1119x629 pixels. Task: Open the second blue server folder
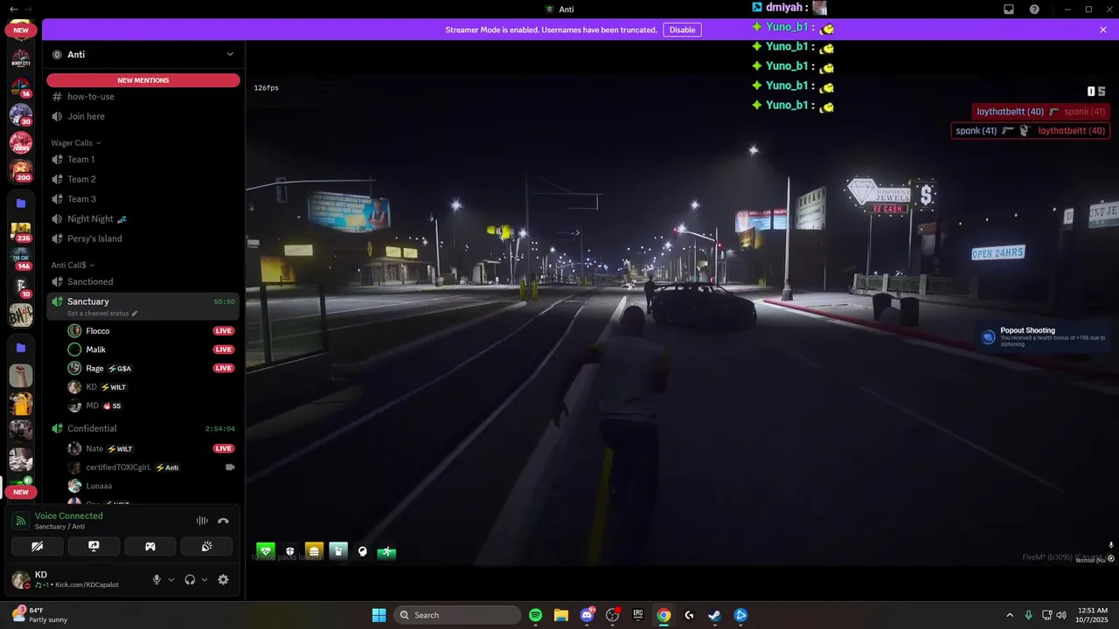pos(21,348)
